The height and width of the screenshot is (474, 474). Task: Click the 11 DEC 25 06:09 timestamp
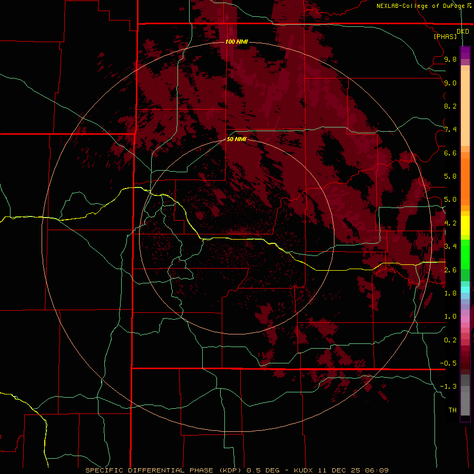(x=354, y=470)
